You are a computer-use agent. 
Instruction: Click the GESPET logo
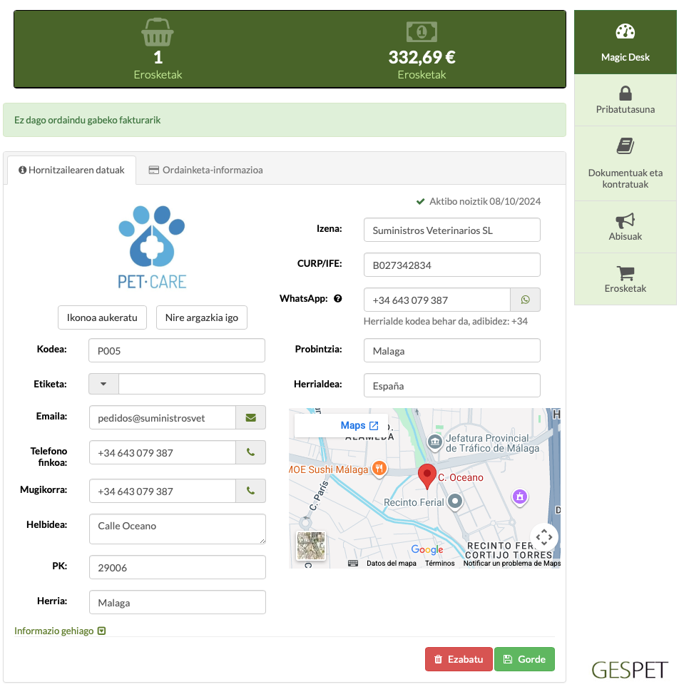click(630, 670)
